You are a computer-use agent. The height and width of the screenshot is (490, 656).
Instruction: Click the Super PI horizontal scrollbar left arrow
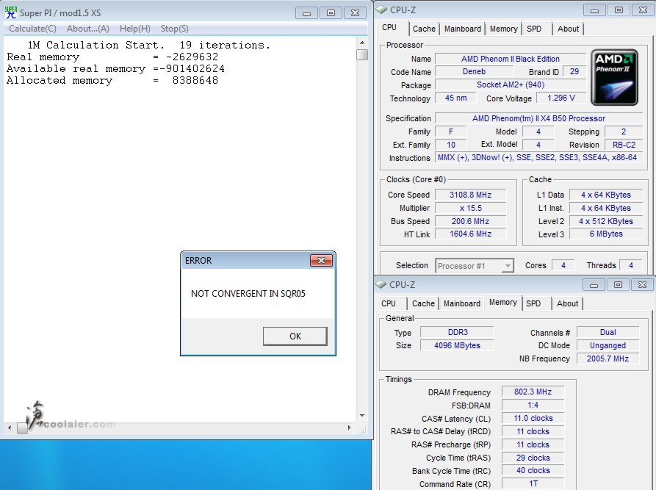(10, 428)
